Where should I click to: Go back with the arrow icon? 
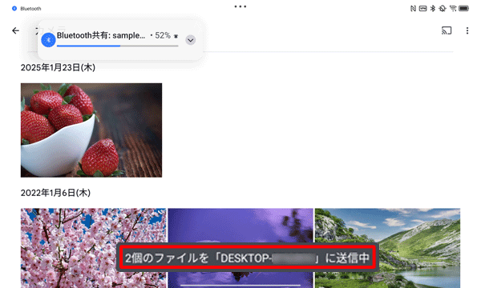[15, 30]
